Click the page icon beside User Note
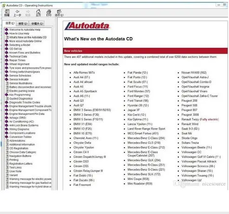 pyautogui.click(x=7, y=171)
